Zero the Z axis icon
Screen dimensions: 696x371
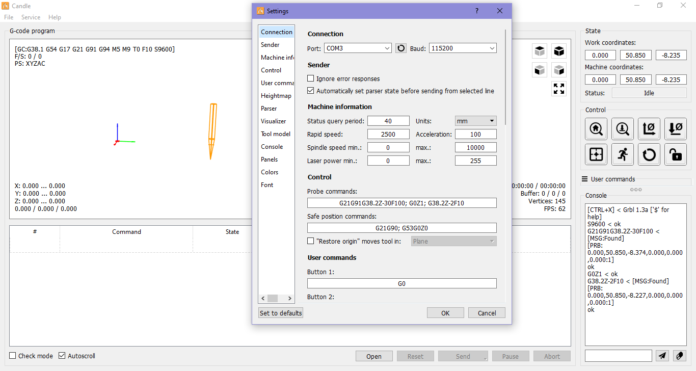pos(676,129)
